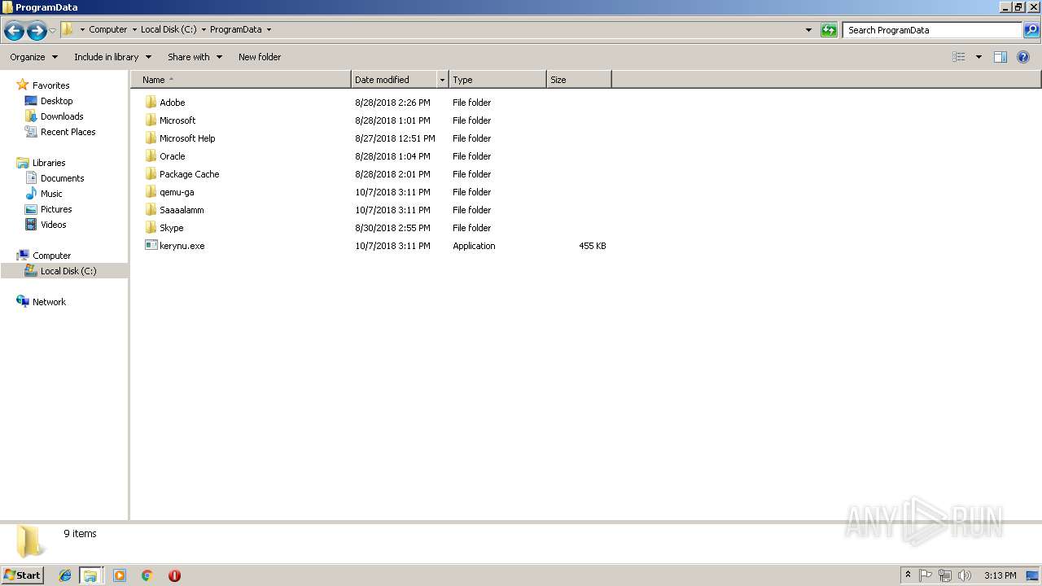The image size is (1042, 586).
Task: Click the Application type cell
Action: 474,246
